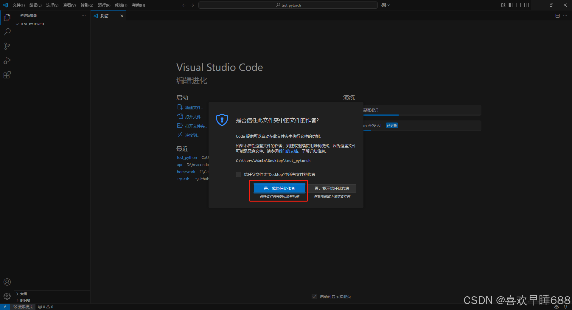Click 是，我信任此作者 button
This screenshot has width=572, height=310.
[x=279, y=188]
